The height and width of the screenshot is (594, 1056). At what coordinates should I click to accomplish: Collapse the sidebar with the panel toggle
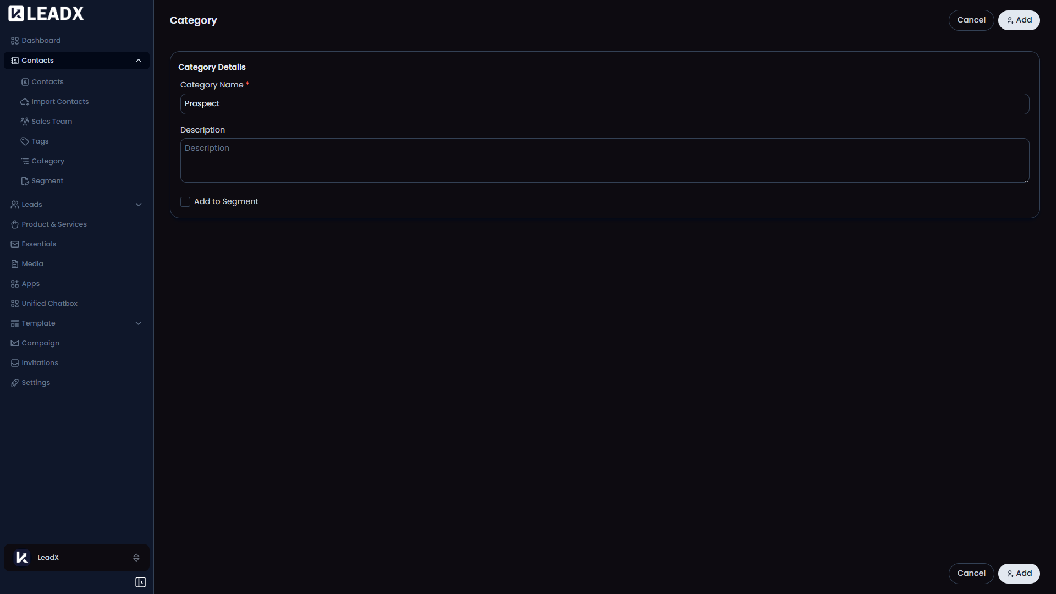coord(140,582)
